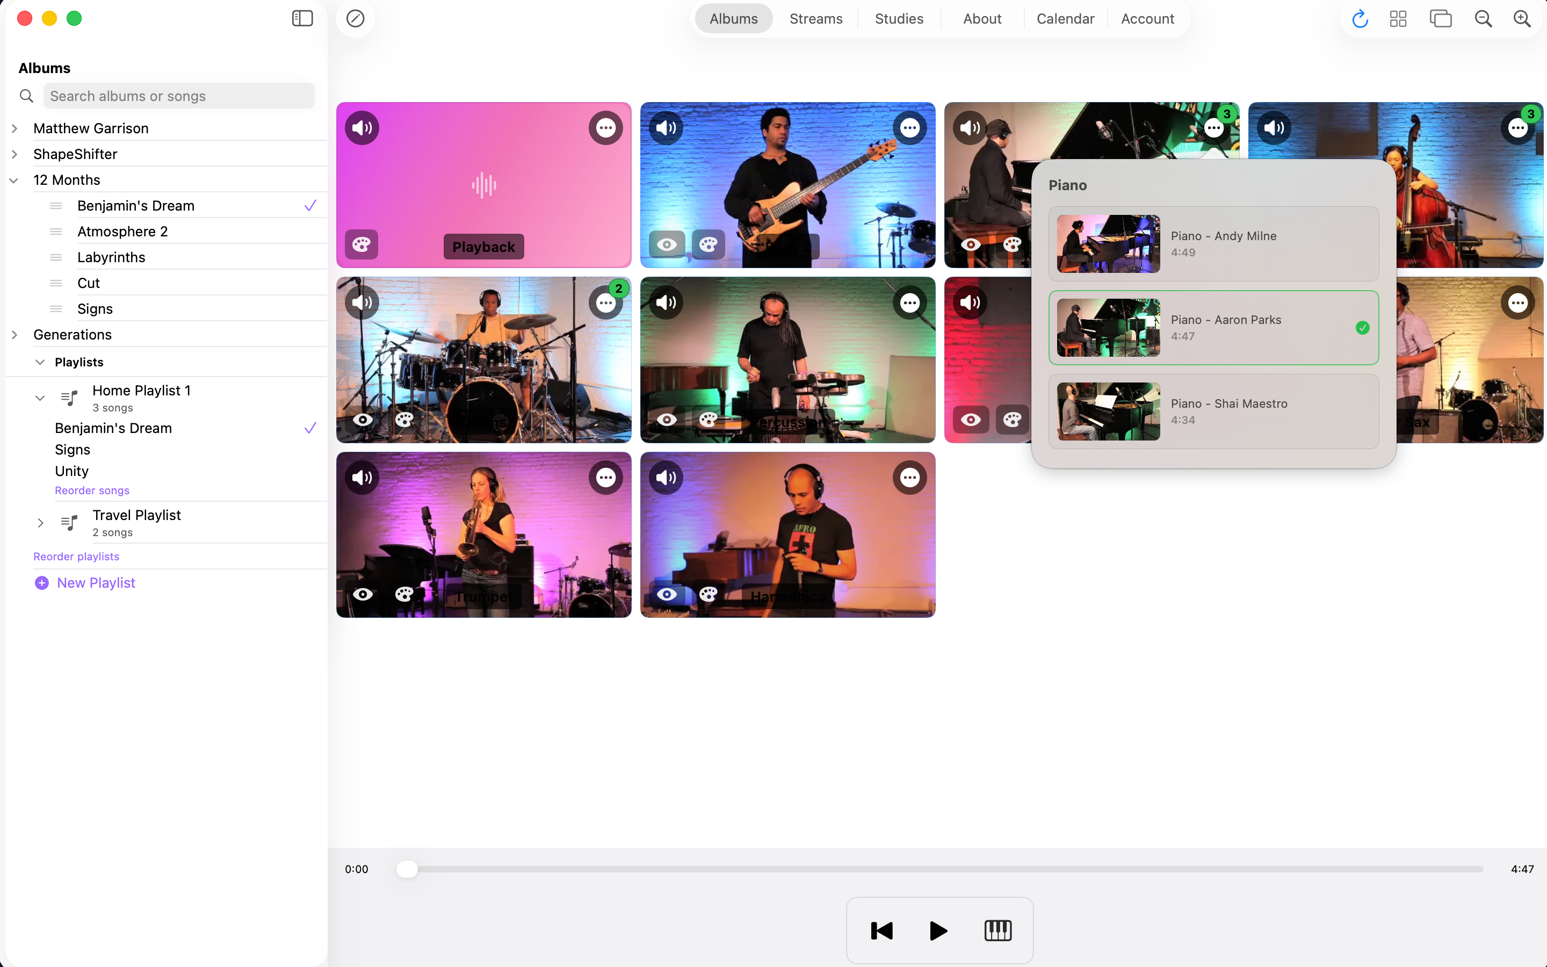Open the piano keyboard icon in transport

[x=998, y=930]
